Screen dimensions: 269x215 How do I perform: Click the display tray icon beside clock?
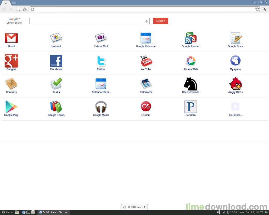click(266, 212)
